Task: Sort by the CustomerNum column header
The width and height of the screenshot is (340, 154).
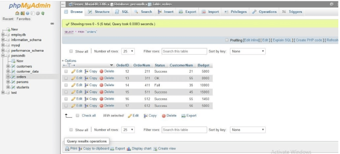Action: 181,65
